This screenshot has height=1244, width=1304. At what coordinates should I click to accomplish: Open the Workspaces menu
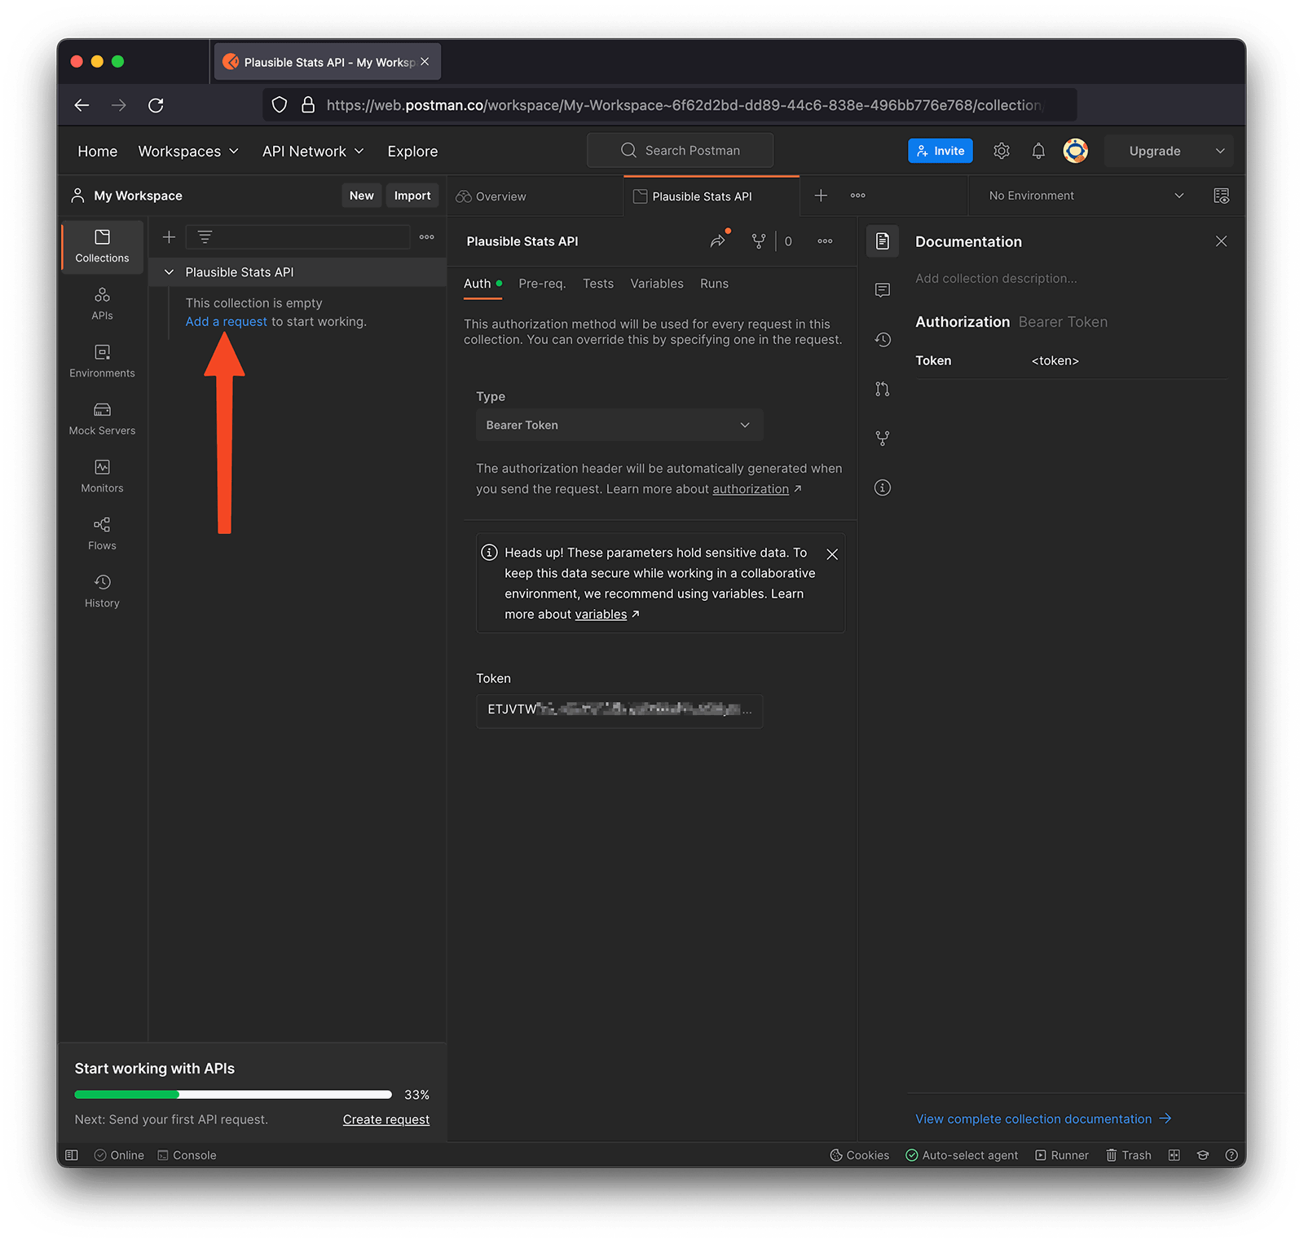tap(187, 152)
